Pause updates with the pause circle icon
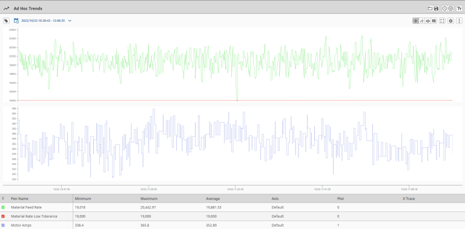465x229 pixels. [450, 8]
